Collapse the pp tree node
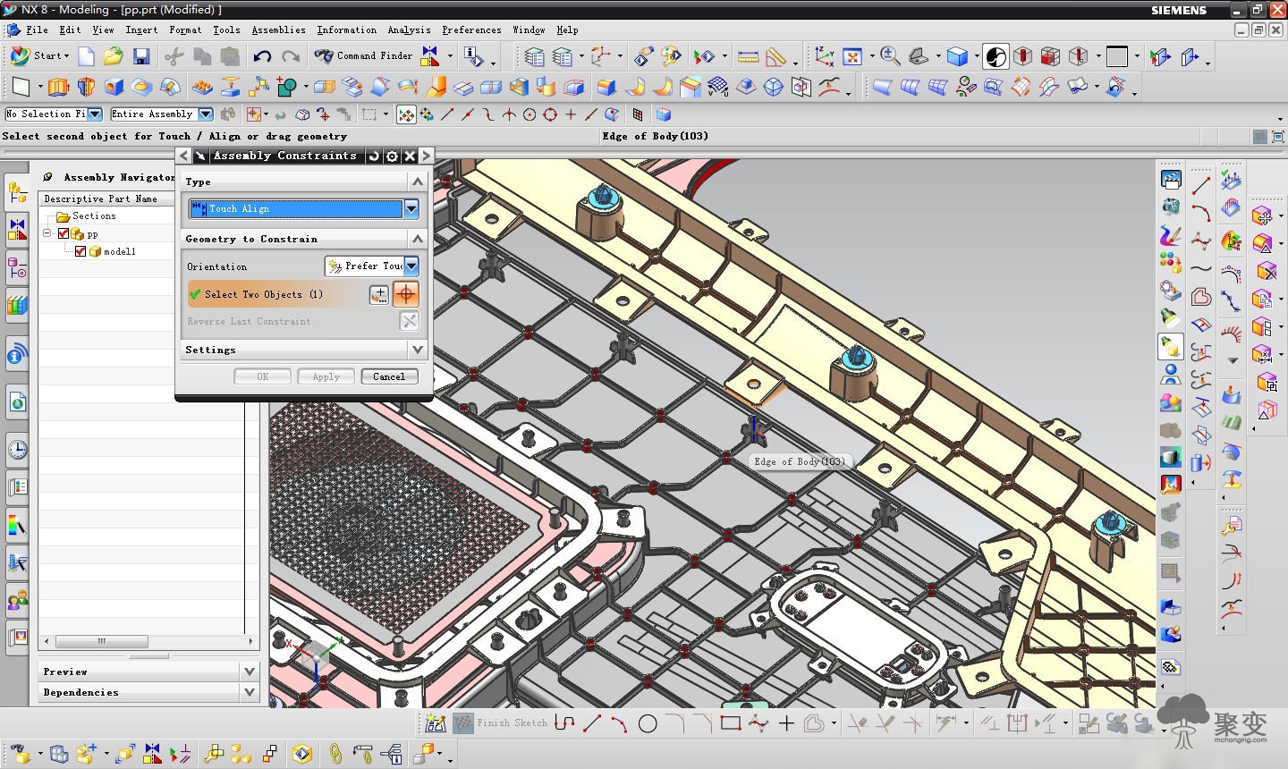This screenshot has height=769, width=1288. [47, 233]
